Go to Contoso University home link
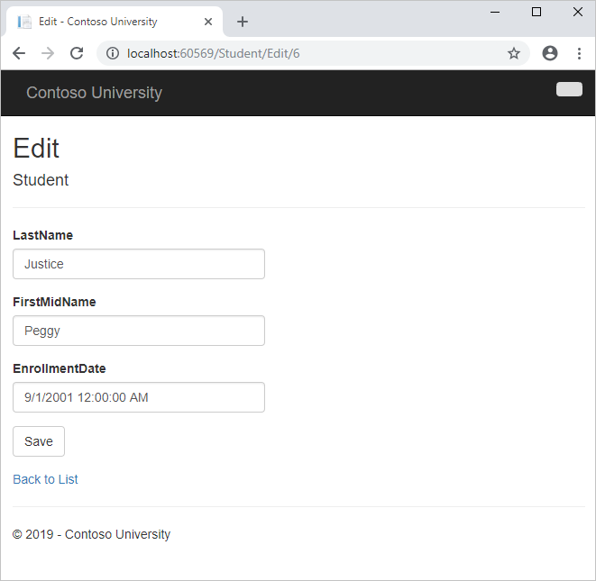The width and height of the screenshot is (596, 581). tap(94, 93)
